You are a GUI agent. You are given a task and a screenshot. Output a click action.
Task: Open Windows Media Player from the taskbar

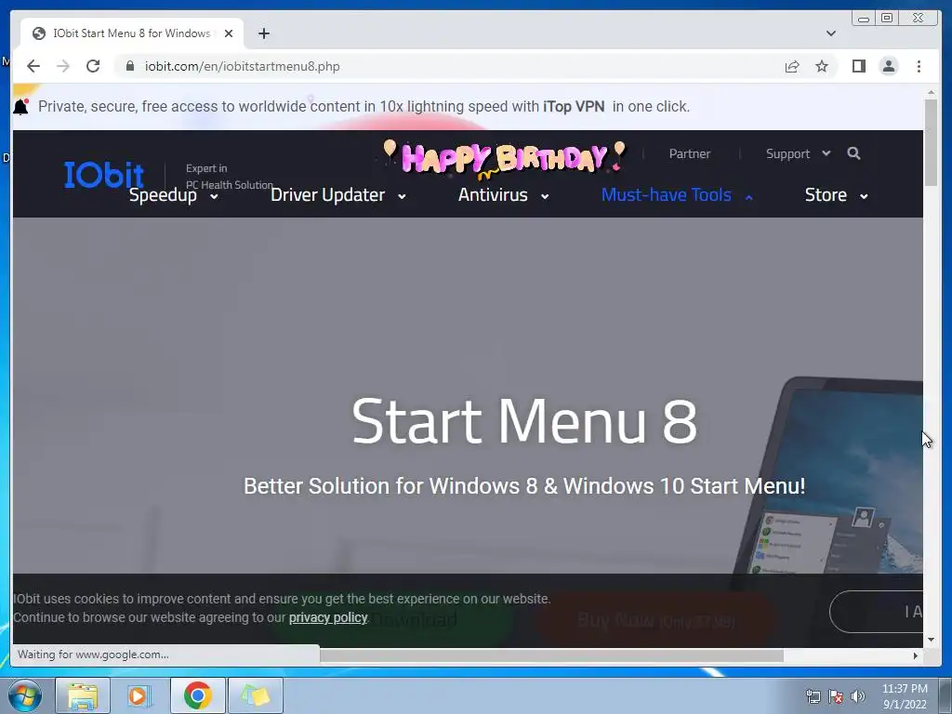139,695
